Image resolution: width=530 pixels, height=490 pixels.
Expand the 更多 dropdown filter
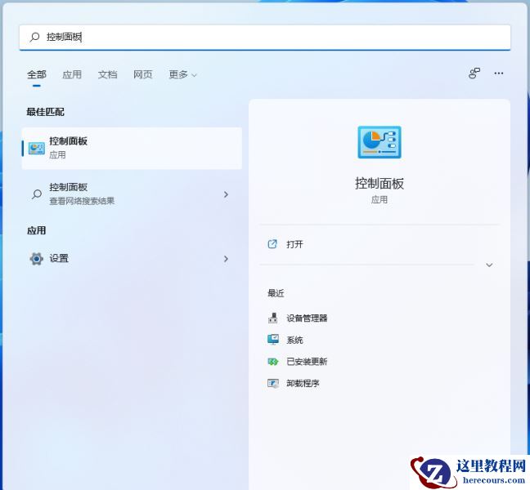[x=182, y=74]
